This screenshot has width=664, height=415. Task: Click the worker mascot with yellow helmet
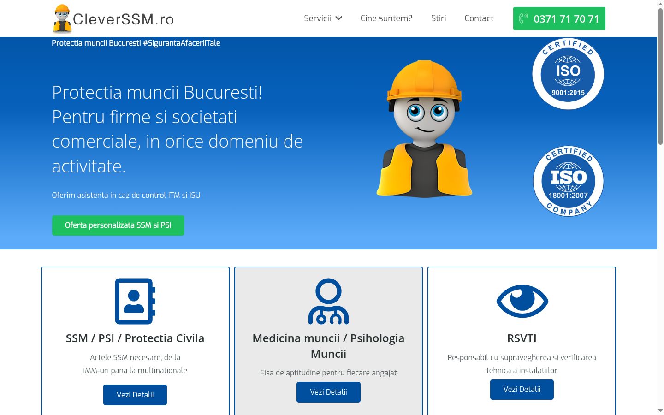tap(424, 129)
